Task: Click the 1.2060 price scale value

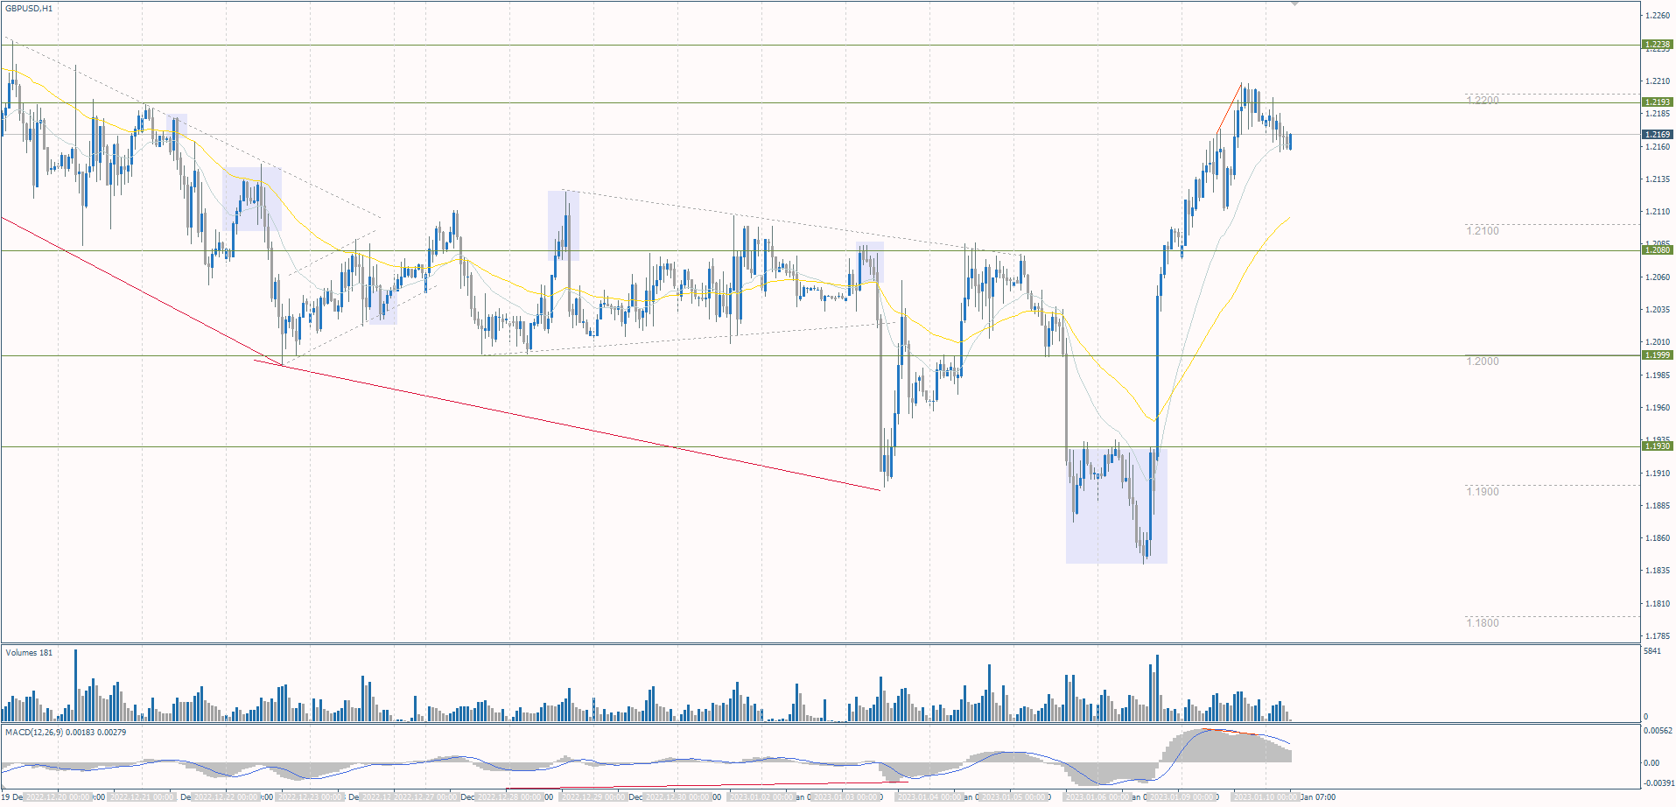Action: [x=1658, y=277]
